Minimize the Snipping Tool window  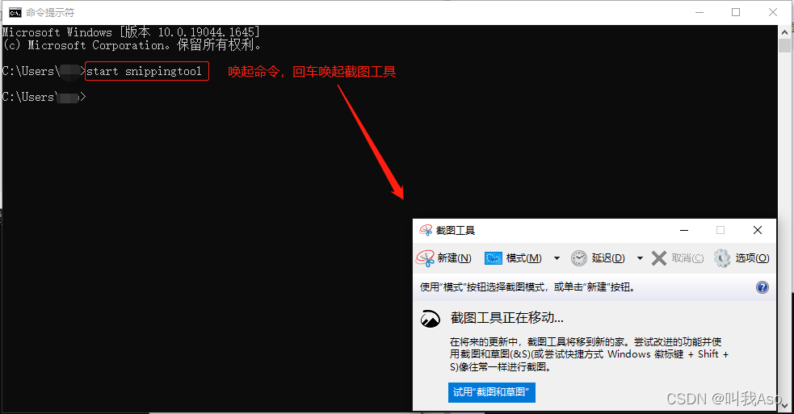684,230
